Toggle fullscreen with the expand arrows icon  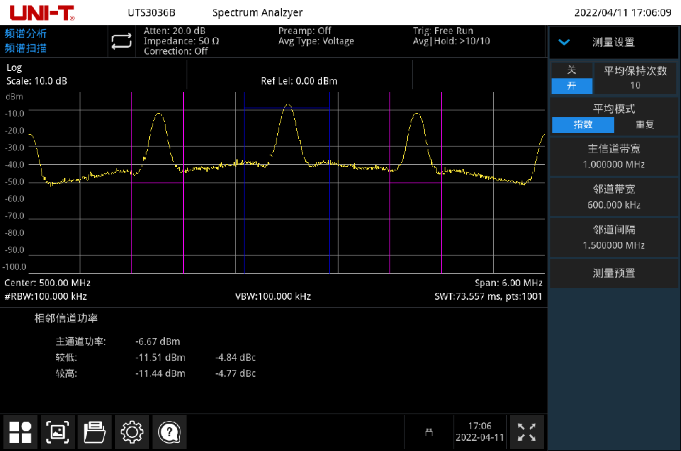pos(526,432)
